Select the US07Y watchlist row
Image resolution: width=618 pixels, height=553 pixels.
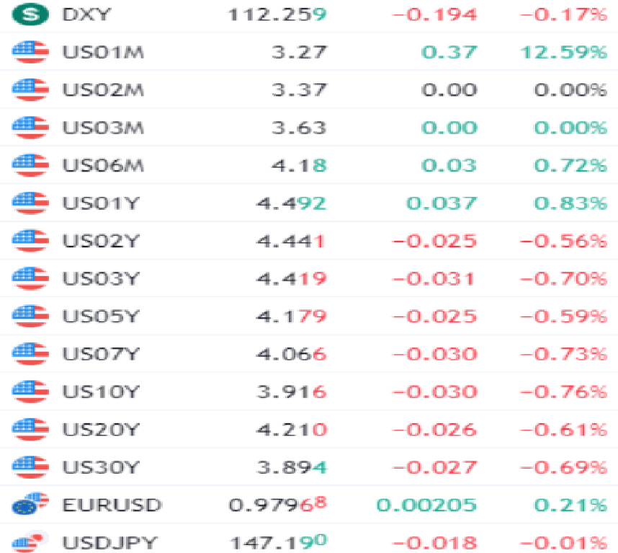pos(309,354)
